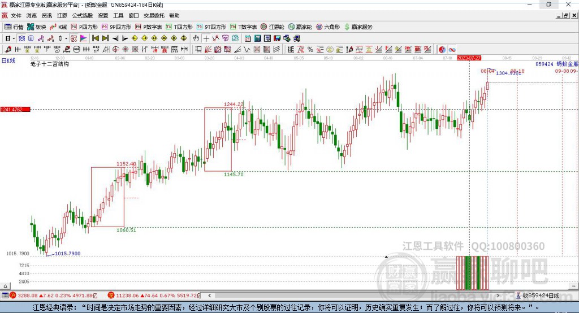Open the 工具 menu
This screenshot has width=579, height=313.
coord(118,15)
